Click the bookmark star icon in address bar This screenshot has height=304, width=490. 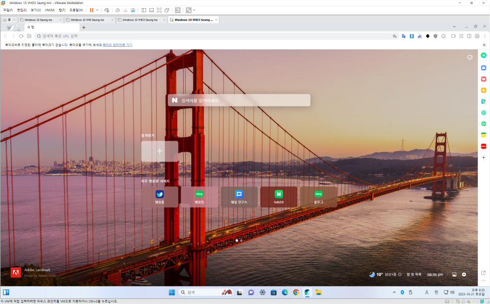(395, 36)
